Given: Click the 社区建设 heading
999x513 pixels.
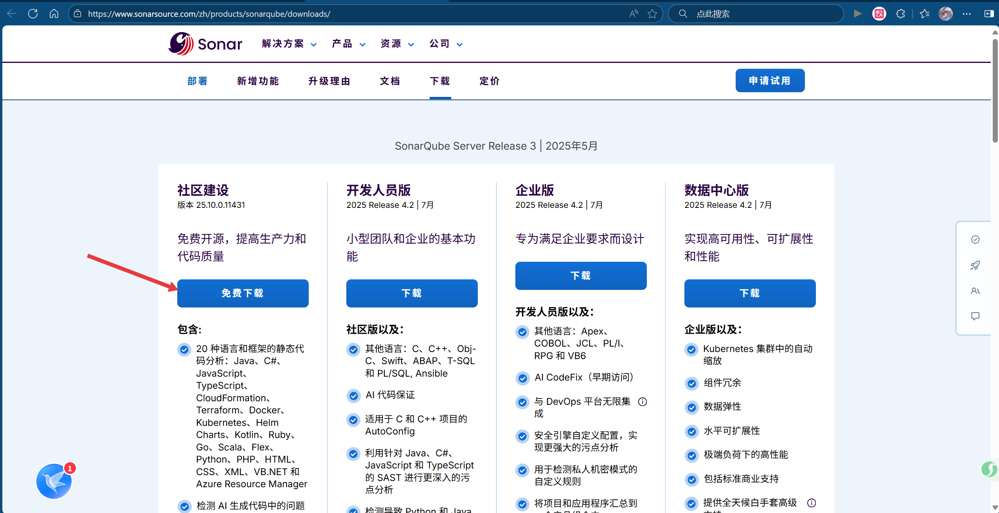Looking at the screenshot, I should (203, 190).
